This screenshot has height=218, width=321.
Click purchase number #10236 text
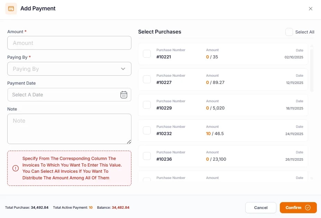pos(164,159)
